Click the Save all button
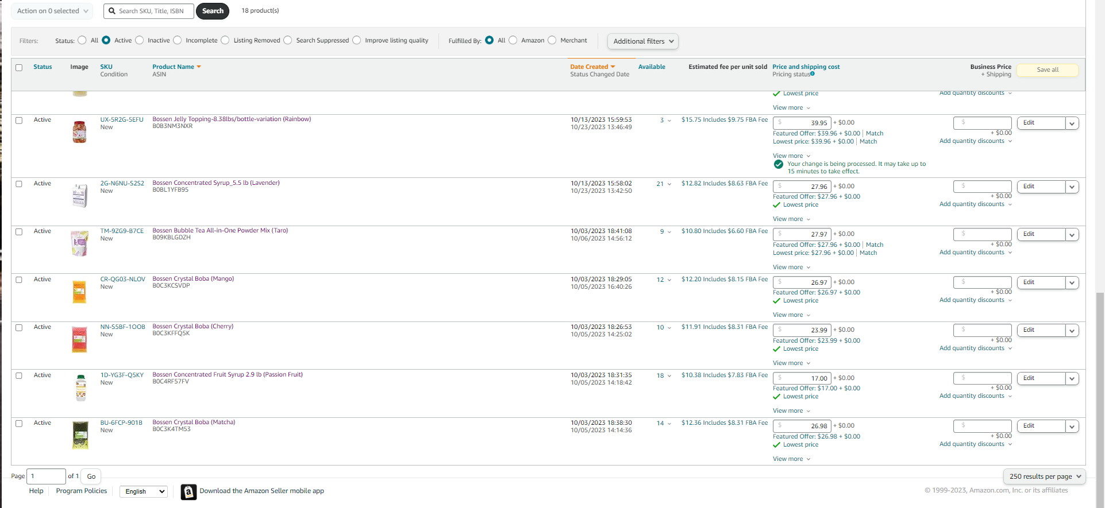This screenshot has height=508, width=1105. click(x=1048, y=70)
